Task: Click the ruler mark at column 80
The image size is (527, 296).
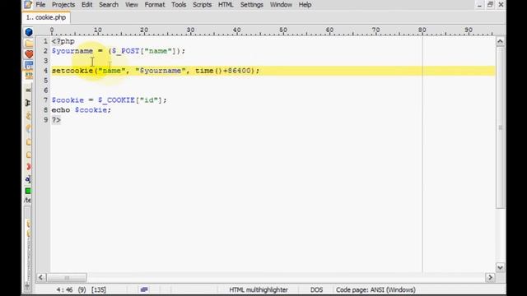Action: tap(422, 30)
